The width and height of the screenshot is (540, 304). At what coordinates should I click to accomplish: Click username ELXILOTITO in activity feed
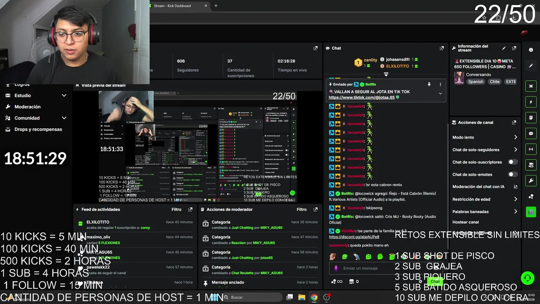point(98,222)
